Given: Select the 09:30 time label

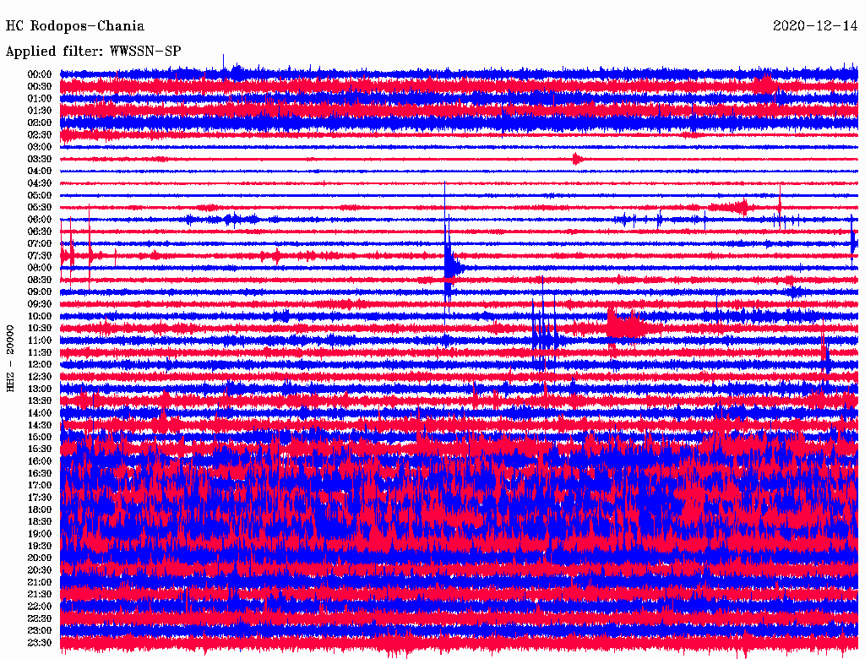Looking at the screenshot, I should (x=40, y=304).
